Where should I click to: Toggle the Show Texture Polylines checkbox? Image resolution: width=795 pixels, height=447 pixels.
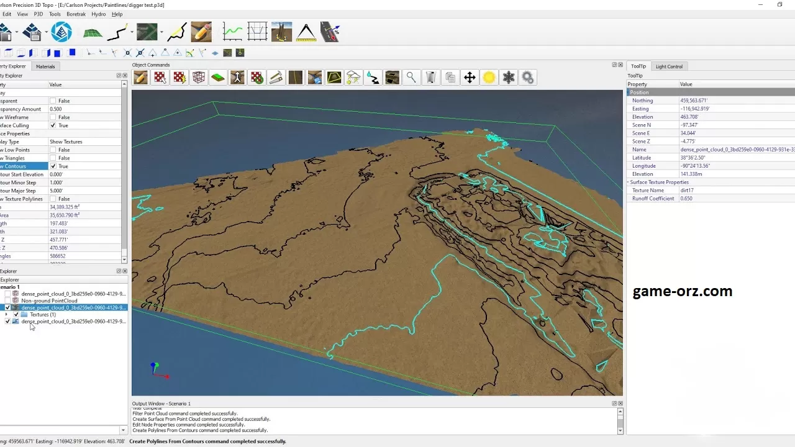[53, 199]
